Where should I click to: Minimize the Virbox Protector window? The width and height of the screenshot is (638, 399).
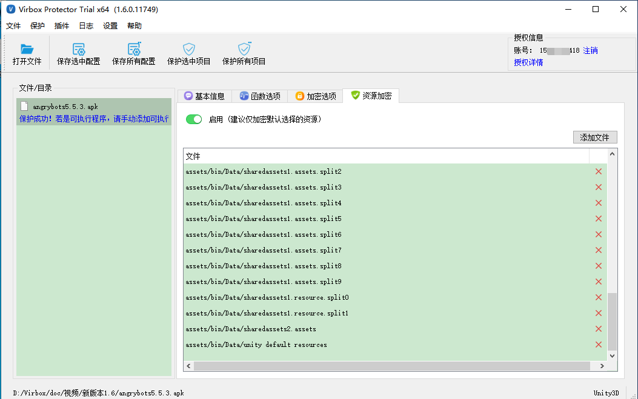(x=568, y=9)
